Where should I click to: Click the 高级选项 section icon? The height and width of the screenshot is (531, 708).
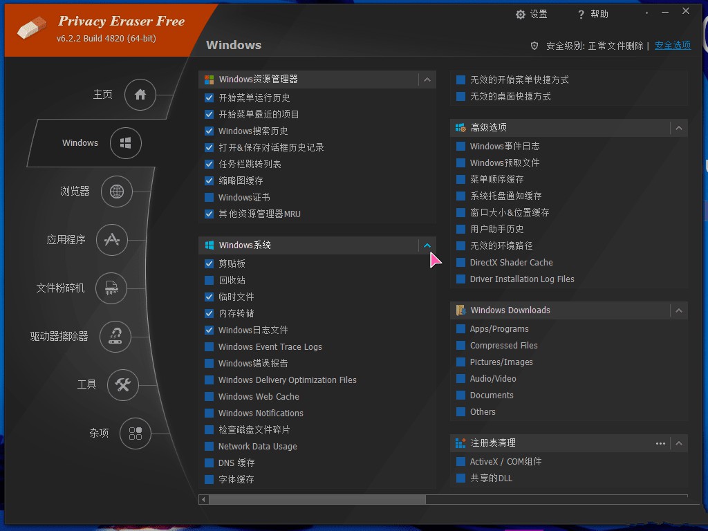460,128
